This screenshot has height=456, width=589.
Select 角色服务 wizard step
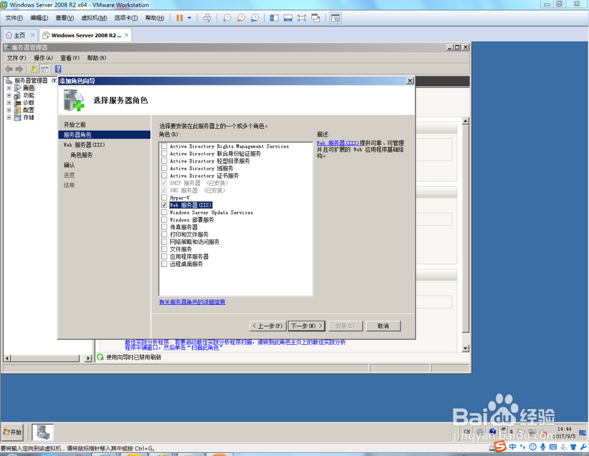pos(81,155)
